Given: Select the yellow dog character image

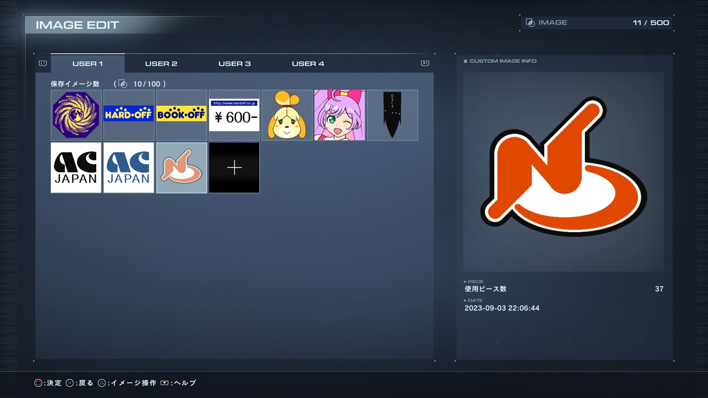Looking at the screenshot, I should click(x=287, y=115).
